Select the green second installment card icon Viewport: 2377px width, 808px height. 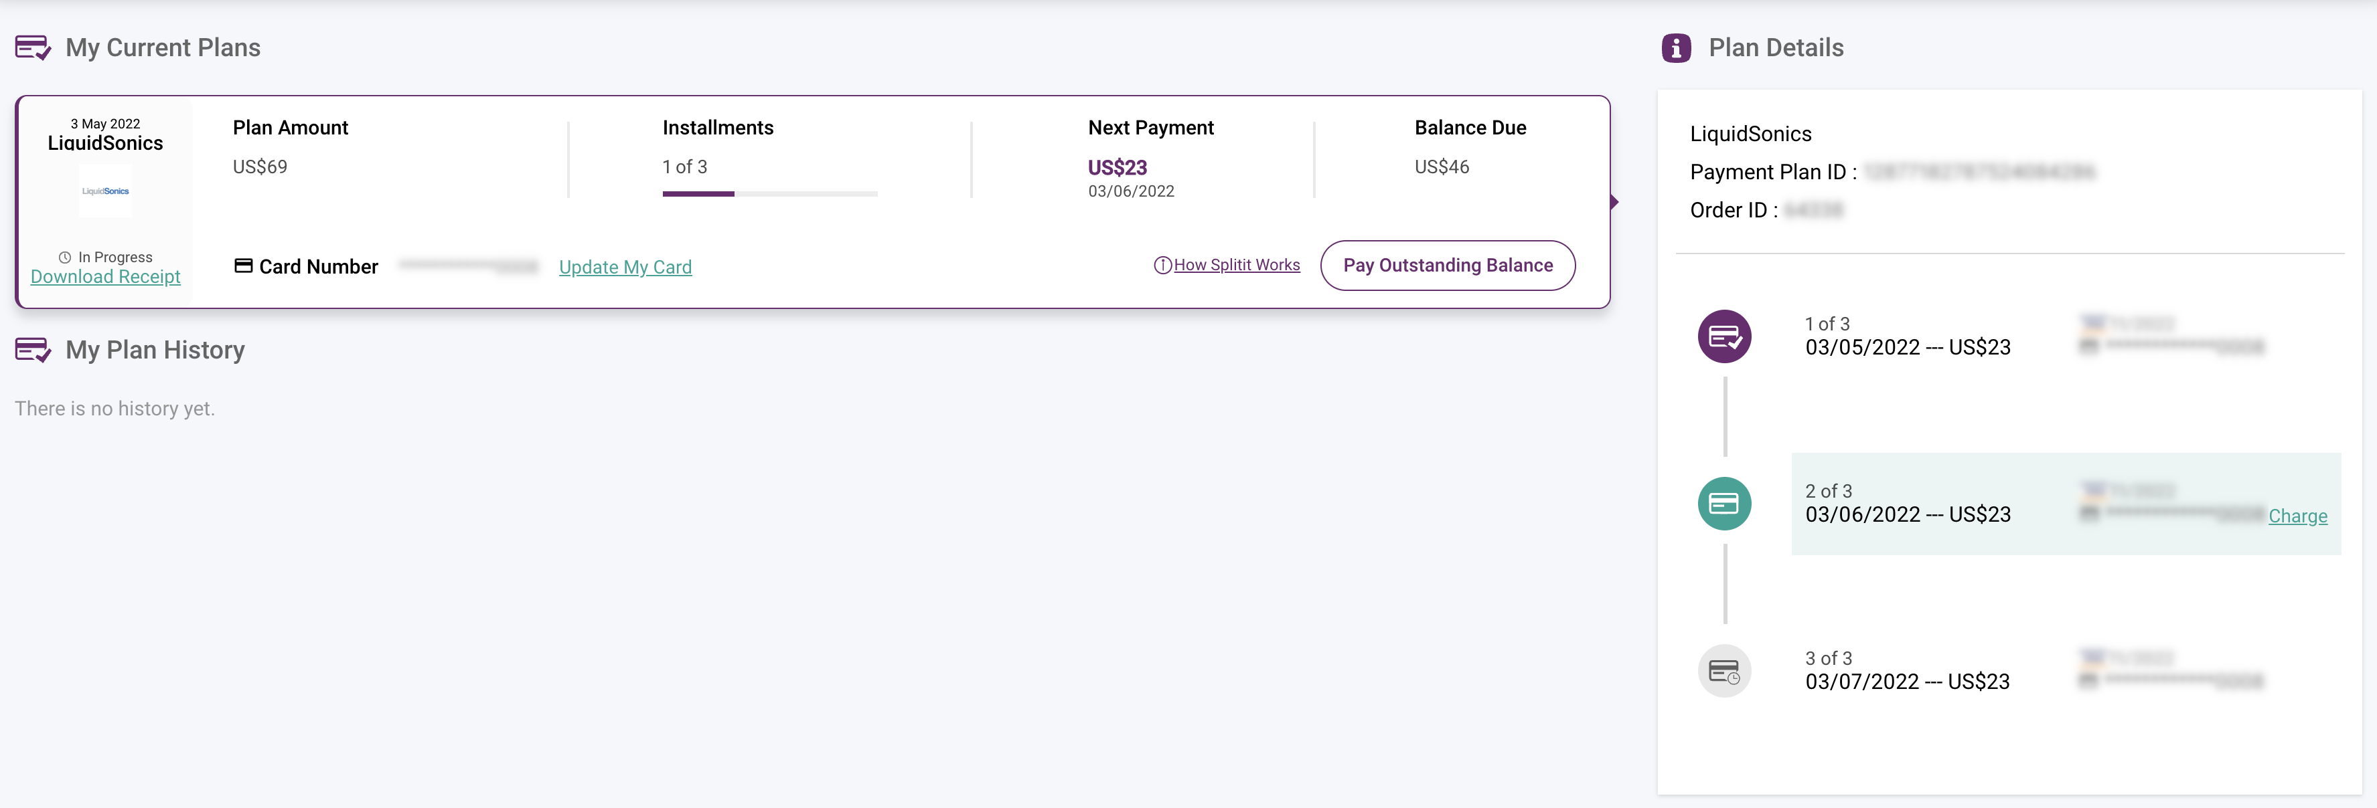[1723, 504]
